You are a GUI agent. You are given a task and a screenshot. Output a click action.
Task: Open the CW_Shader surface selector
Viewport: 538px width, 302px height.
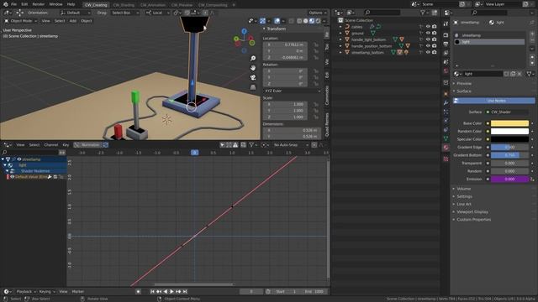507,112
